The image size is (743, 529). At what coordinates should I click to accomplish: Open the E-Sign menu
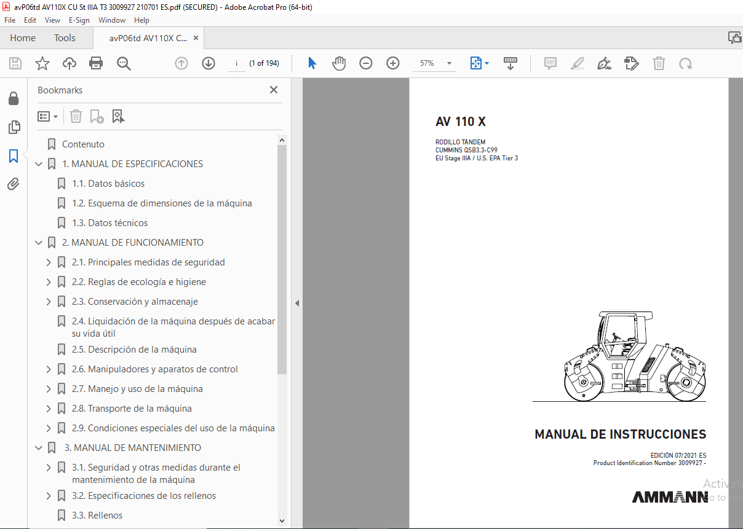click(x=79, y=20)
